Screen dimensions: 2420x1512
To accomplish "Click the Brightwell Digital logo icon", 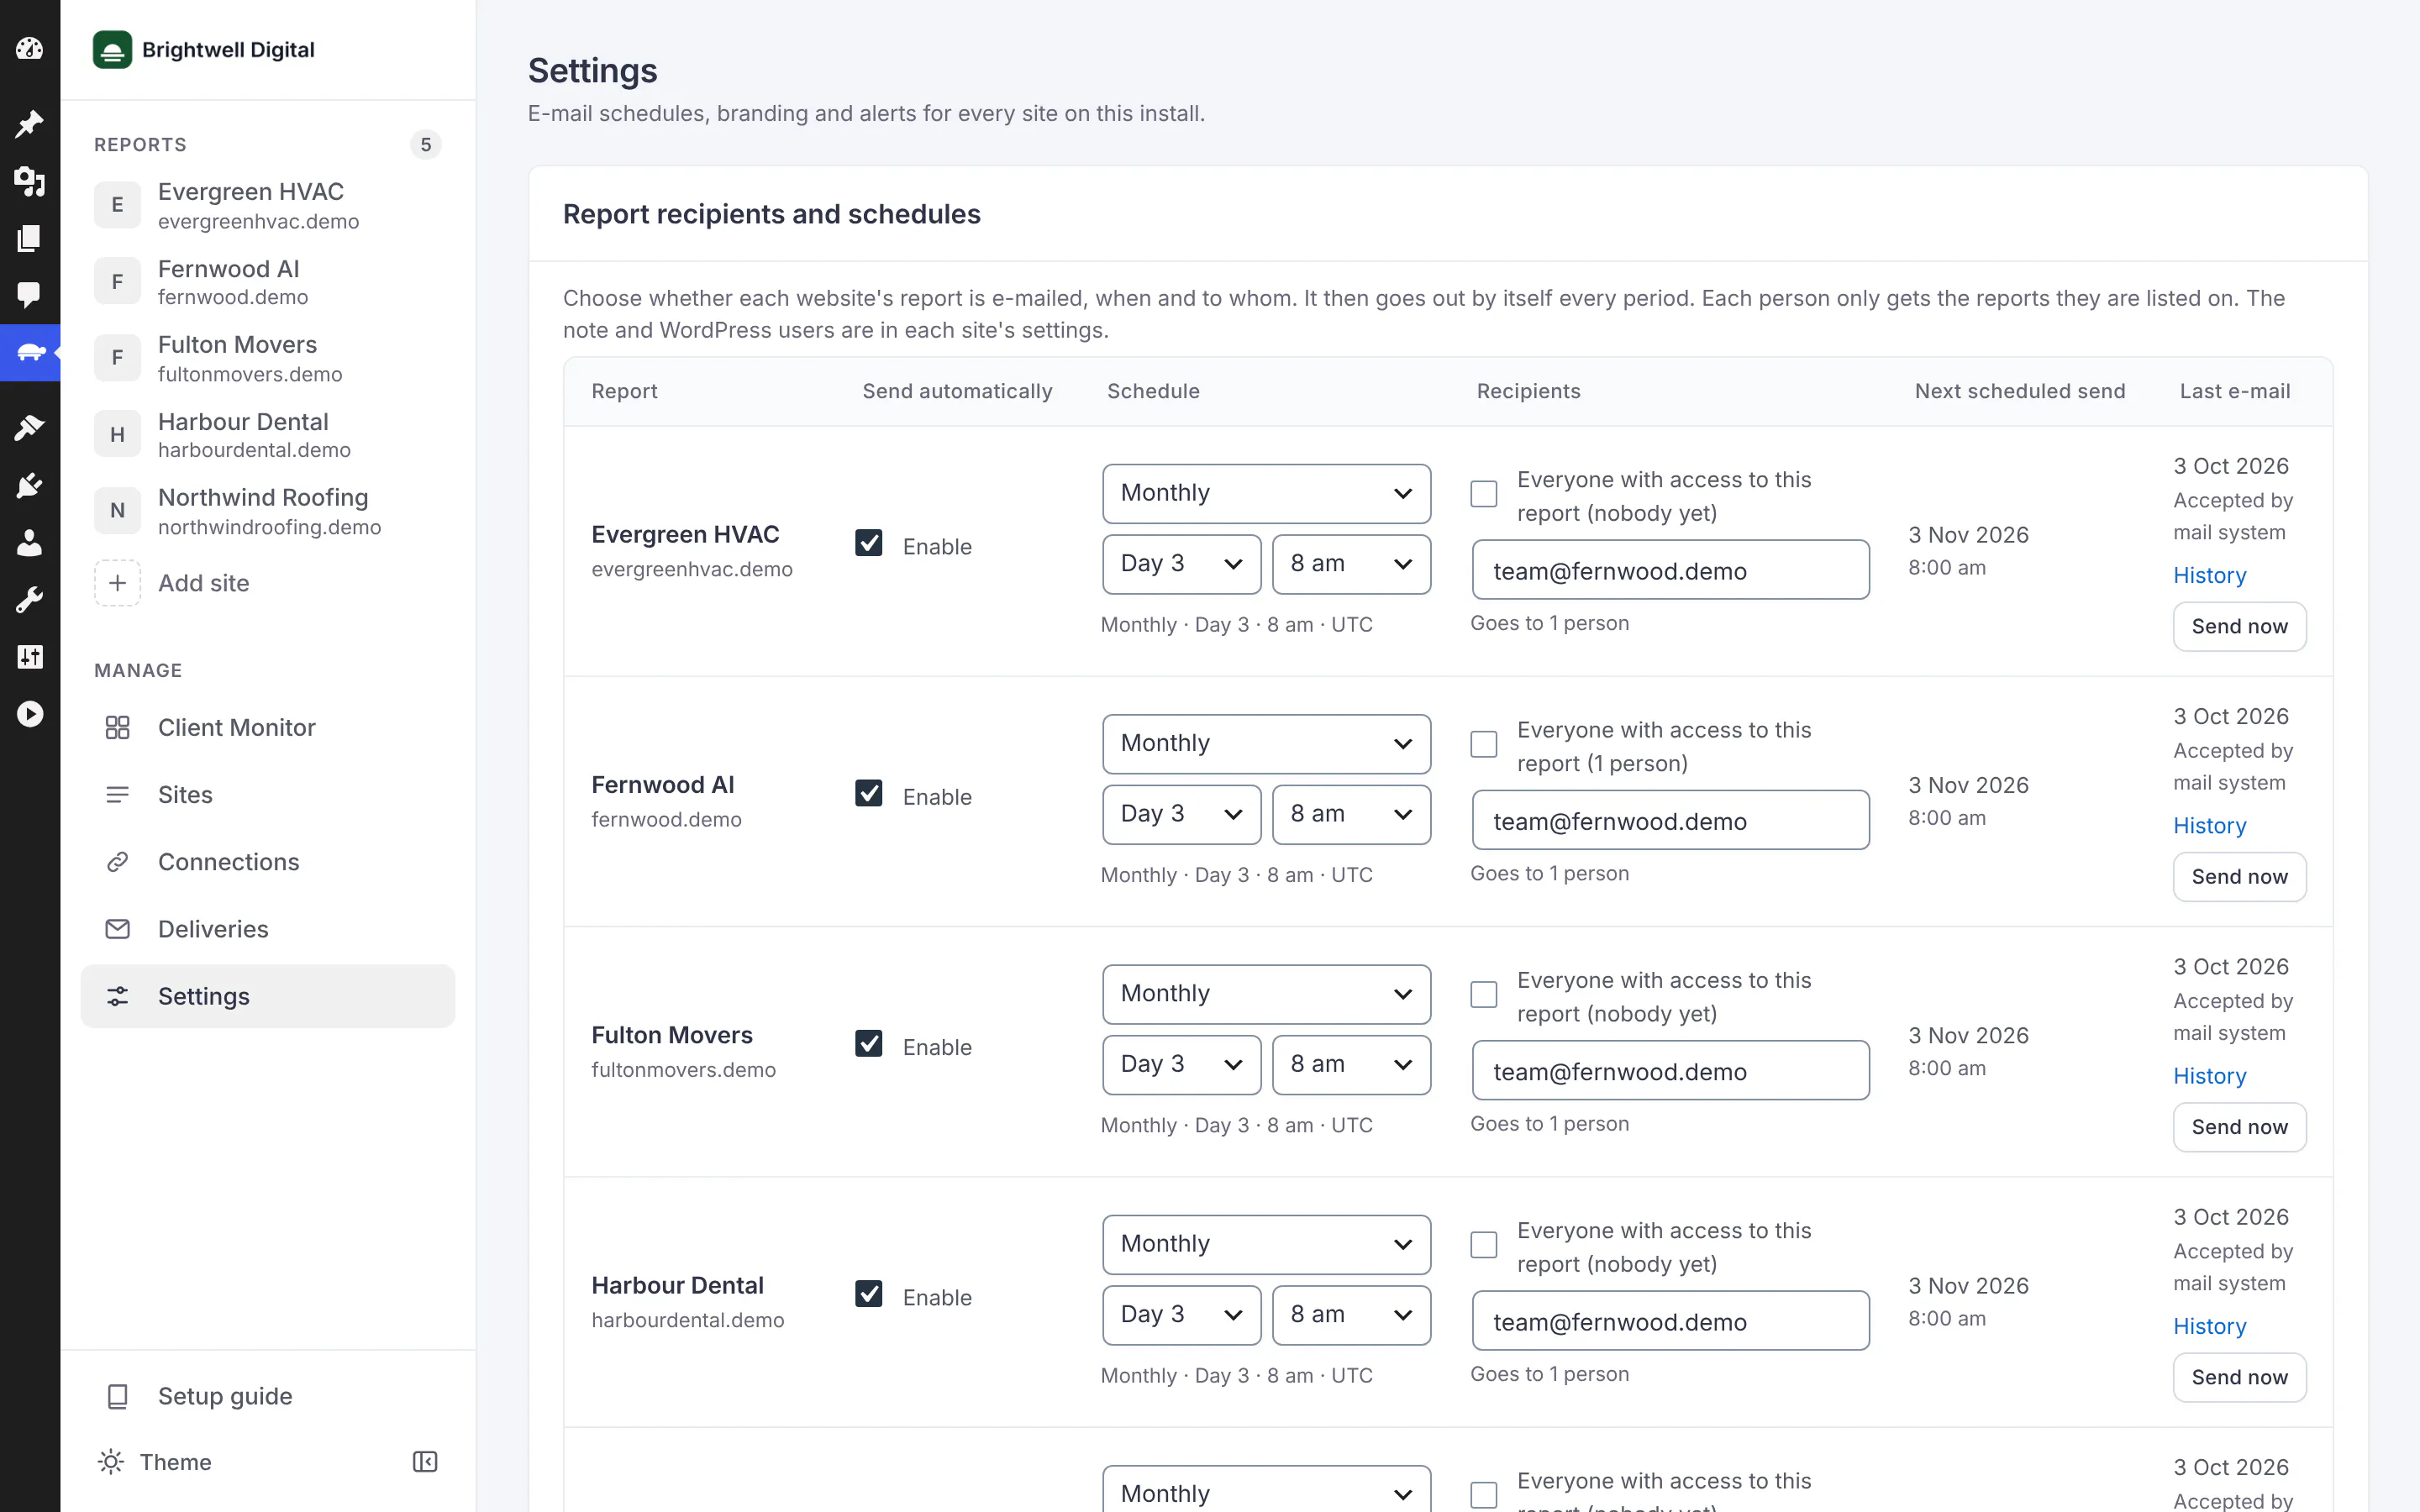I will tap(112, 49).
